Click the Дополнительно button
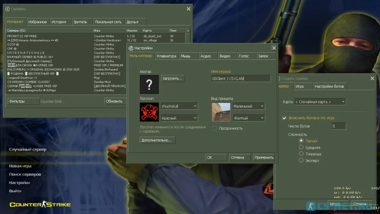 [x=157, y=140]
